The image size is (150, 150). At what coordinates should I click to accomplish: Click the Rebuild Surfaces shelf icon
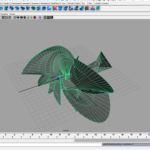point(87,8)
